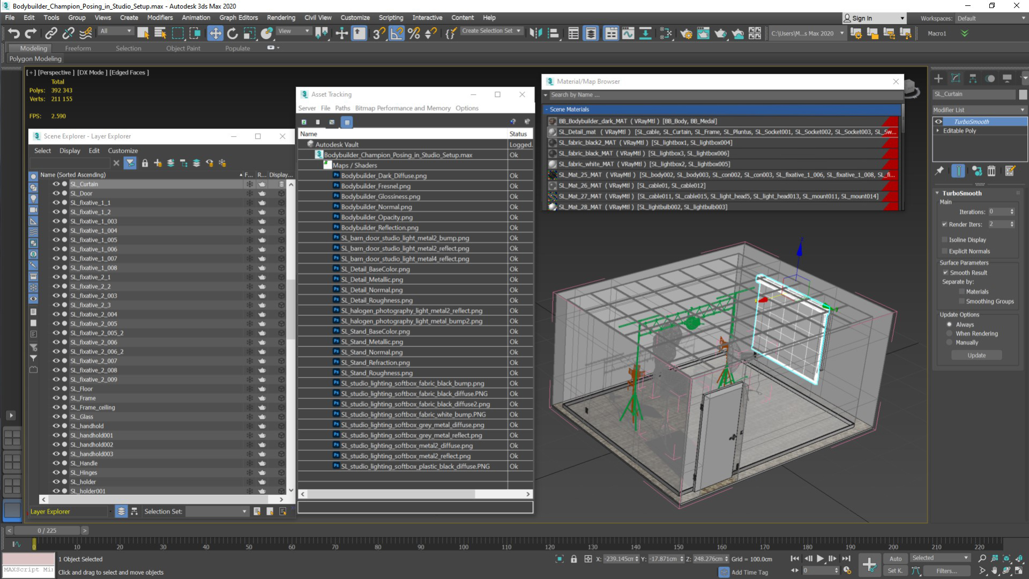Open the Modifiers menu

point(160,18)
